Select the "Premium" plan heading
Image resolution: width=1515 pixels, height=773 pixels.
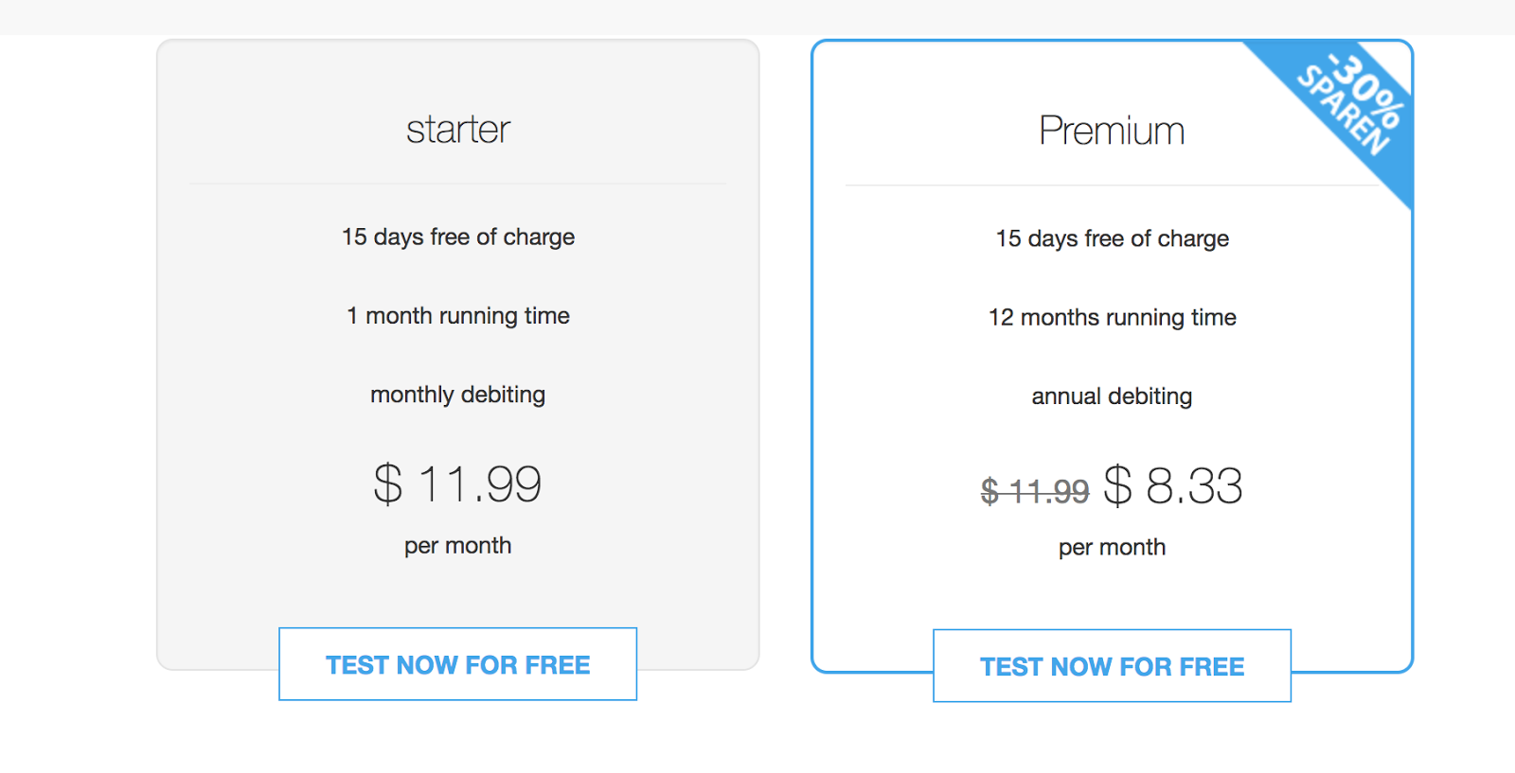click(1112, 131)
